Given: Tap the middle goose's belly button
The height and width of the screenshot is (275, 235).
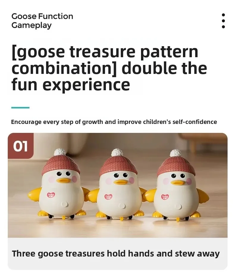Looking at the screenshot, I should 122,206.
